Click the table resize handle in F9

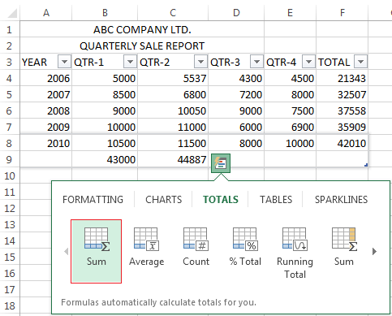(366, 165)
